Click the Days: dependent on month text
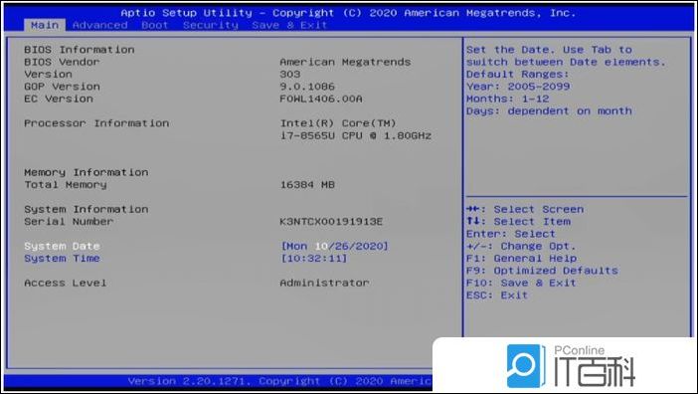Viewport: 698px width, 394px height. (x=549, y=110)
